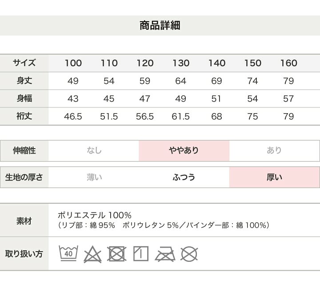Click the do-not-dry-clean circle icon

[189, 254]
